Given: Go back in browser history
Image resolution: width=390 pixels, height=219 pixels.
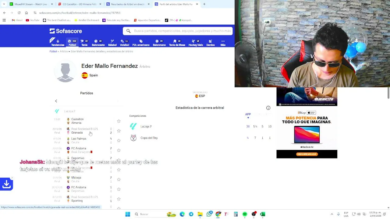Looking at the screenshot, I should [x=4, y=13].
